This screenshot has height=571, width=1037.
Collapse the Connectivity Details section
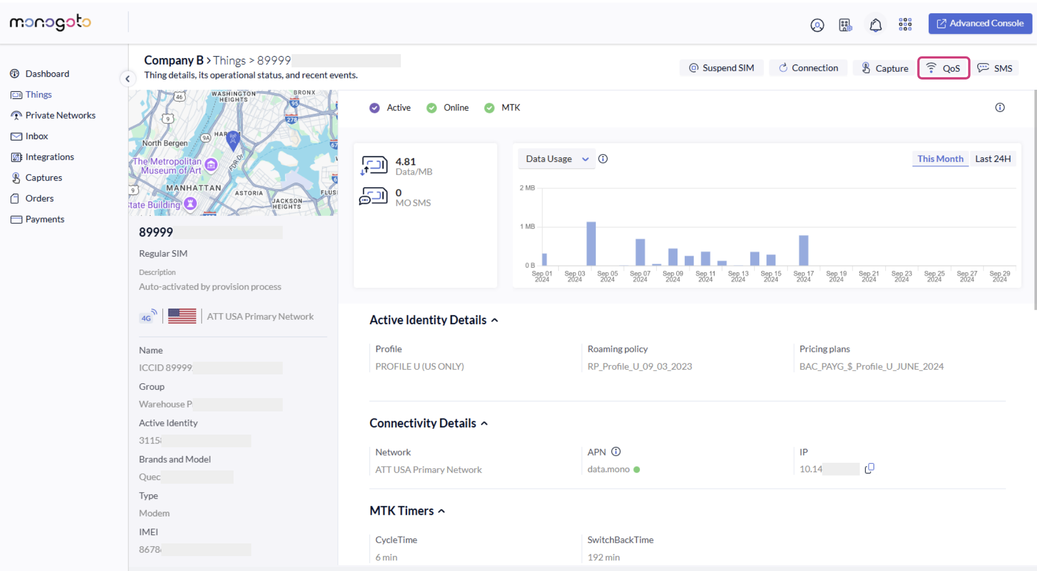[x=484, y=424]
